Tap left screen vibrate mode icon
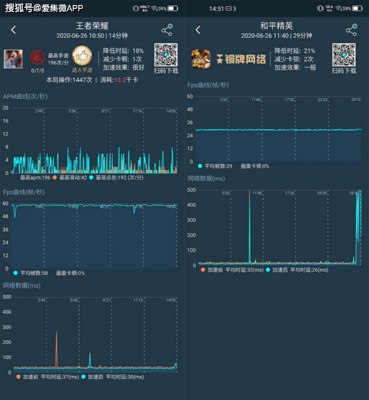Viewport: 369px width, 400px height. click(x=136, y=9)
